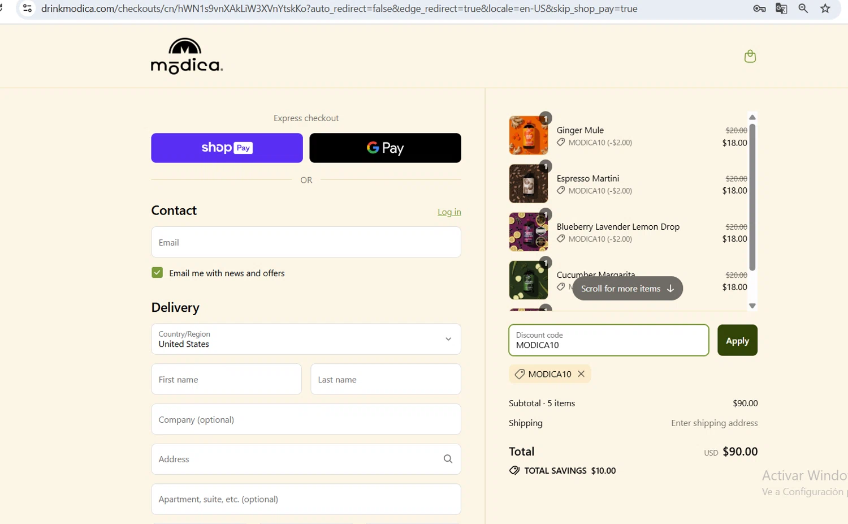Click the Ginger Mule item name
Viewport: 848px width, 524px height.
(x=580, y=130)
